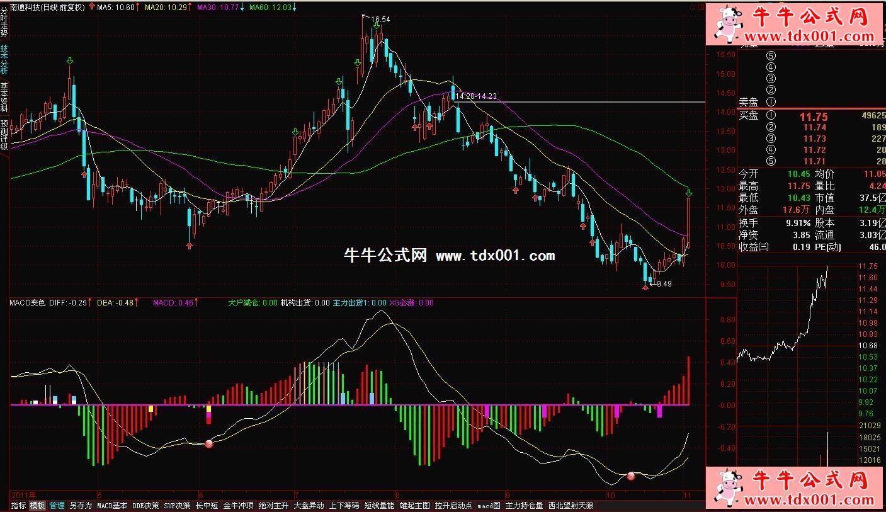
Task: Click the MA5: 10.60 readout
Action: point(116,7)
